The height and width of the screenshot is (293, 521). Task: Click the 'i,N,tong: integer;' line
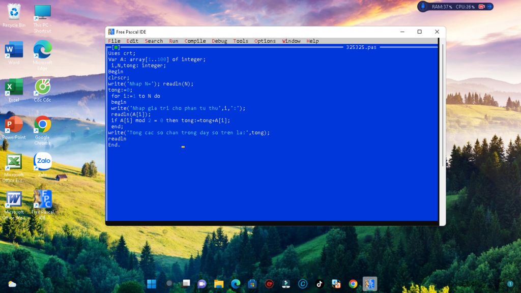[138, 66]
